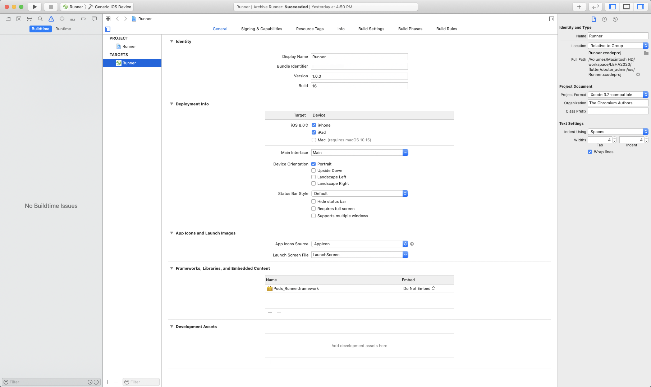651x387 pixels.
Task: Click the Run build button
Action: click(x=35, y=7)
